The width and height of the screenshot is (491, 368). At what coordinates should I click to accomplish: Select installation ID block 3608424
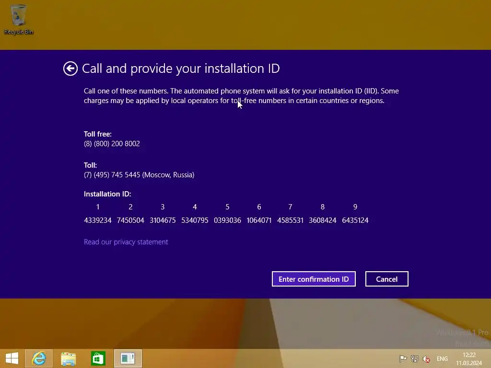coord(323,220)
